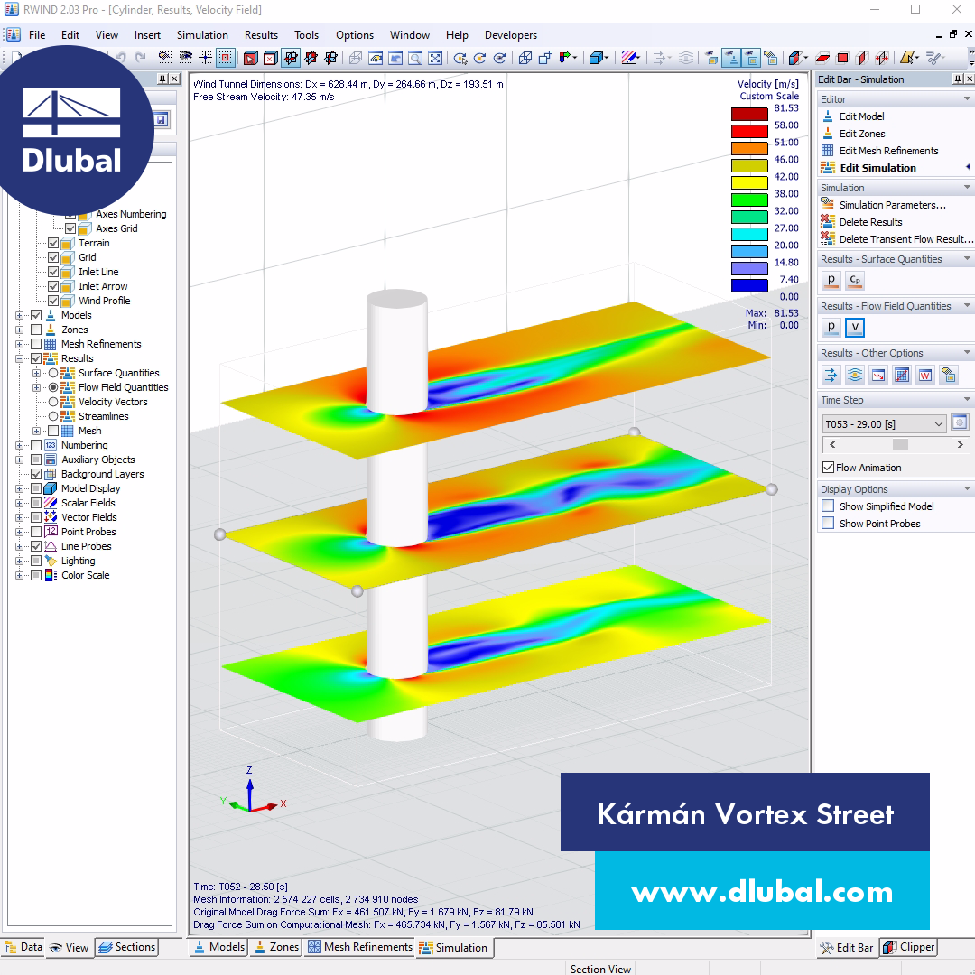Select the pressure (p) flow field quantity
Image resolution: width=975 pixels, height=975 pixels.
coord(831,327)
